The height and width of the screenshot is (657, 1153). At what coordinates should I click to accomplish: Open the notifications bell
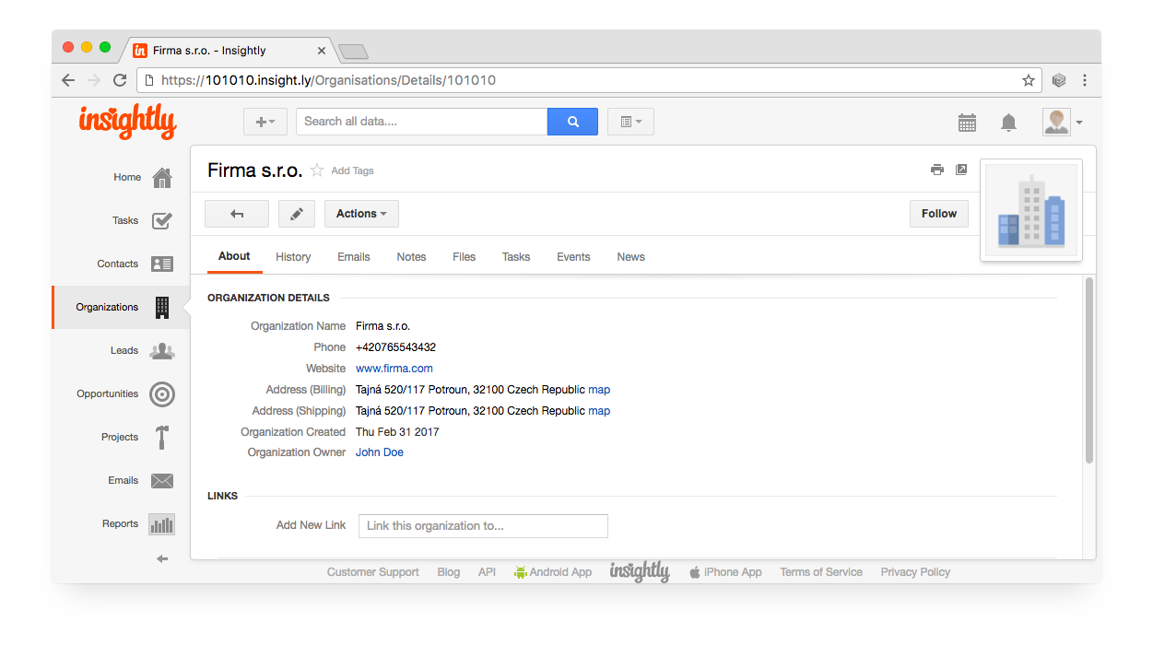click(1009, 123)
